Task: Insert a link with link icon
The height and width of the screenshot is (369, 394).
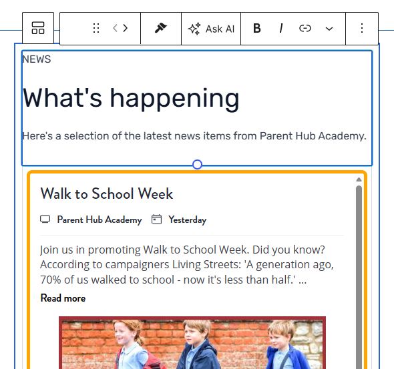Action: tap(305, 28)
